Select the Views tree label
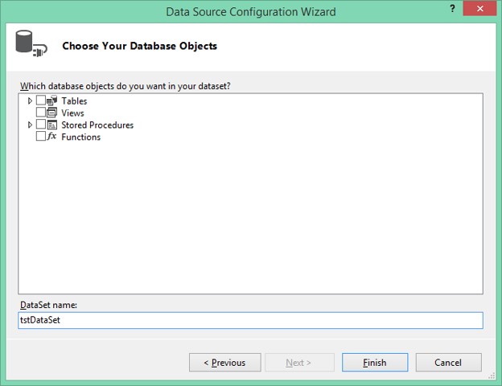 pos(72,113)
